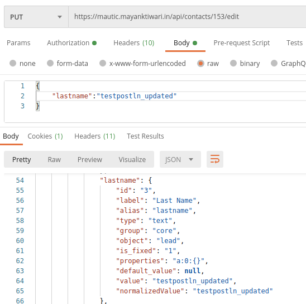Click line 2 of the request body editor

tap(171, 96)
